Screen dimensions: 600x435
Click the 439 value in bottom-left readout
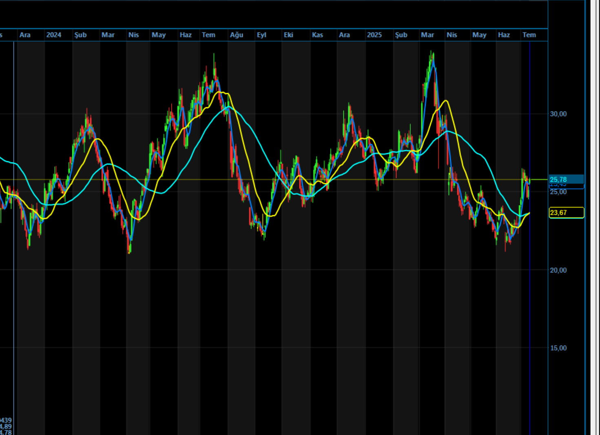[6, 420]
